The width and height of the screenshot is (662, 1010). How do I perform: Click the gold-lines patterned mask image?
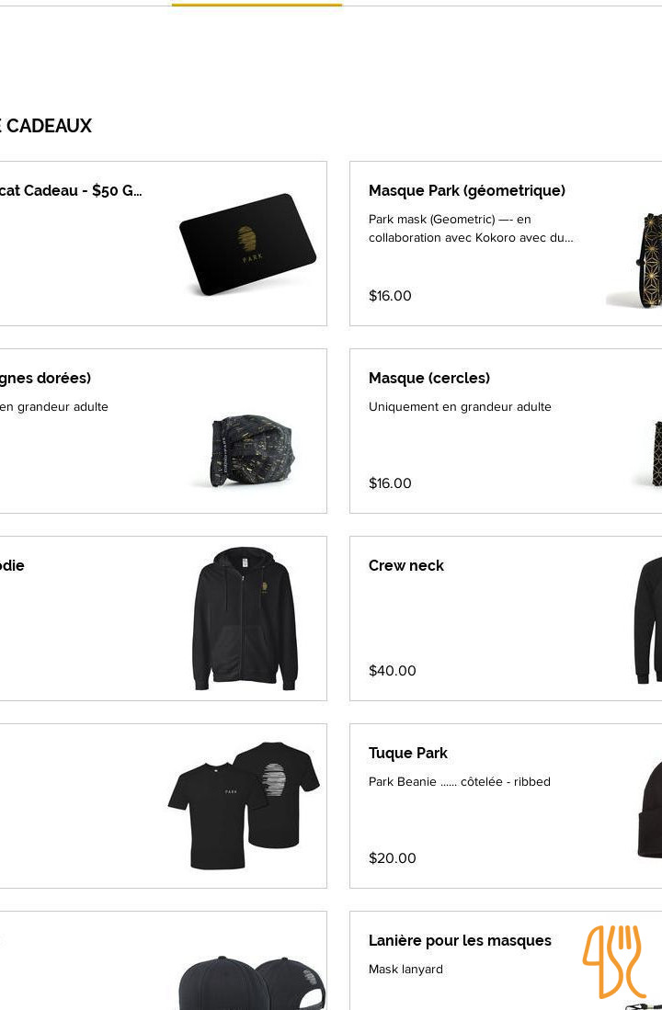coord(252,449)
